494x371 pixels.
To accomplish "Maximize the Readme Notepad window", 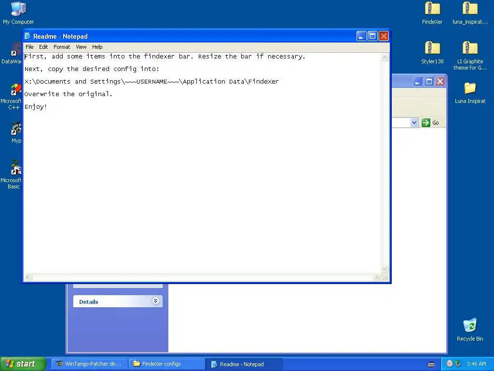I will pos(372,36).
